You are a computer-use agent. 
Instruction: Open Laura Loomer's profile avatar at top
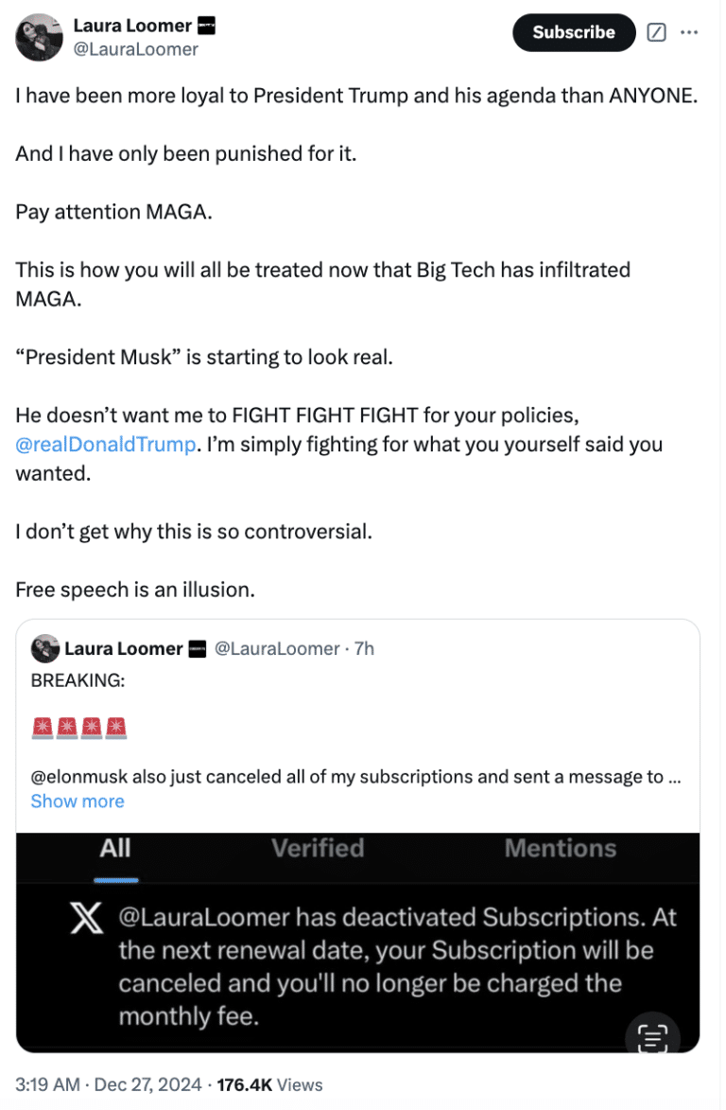[x=39, y=37]
